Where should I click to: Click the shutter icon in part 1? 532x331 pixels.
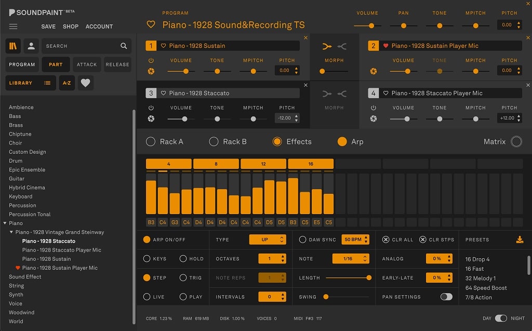(x=151, y=71)
